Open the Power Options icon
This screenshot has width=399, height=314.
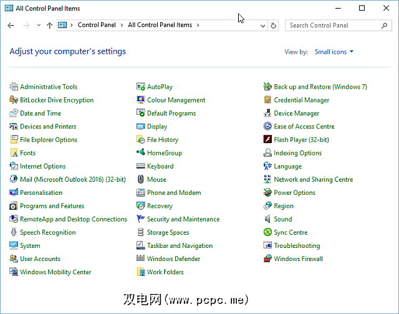tap(267, 193)
